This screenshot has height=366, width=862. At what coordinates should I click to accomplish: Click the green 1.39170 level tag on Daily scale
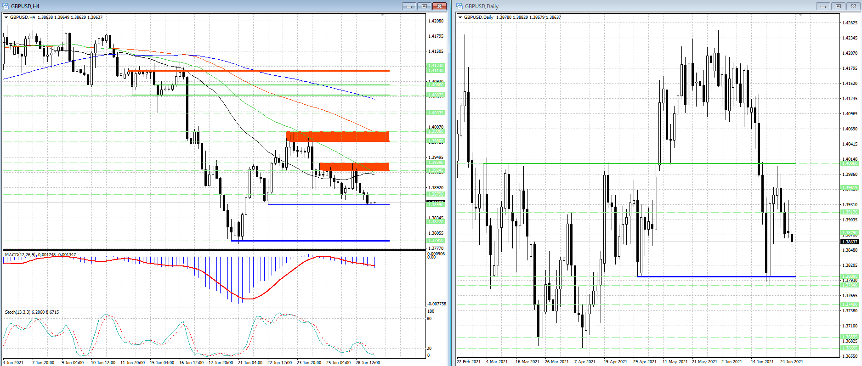tap(849, 212)
